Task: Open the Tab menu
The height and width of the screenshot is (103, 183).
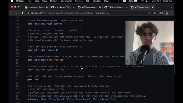Action: point(88,1)
